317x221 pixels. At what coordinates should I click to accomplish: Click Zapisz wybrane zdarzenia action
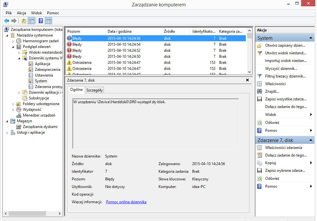(285, 171)
